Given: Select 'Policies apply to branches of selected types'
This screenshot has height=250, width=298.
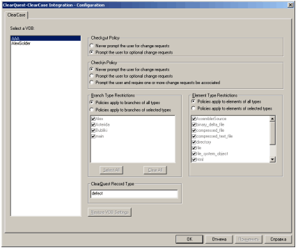Looking at the screenshot, I should tap(92, 110).
